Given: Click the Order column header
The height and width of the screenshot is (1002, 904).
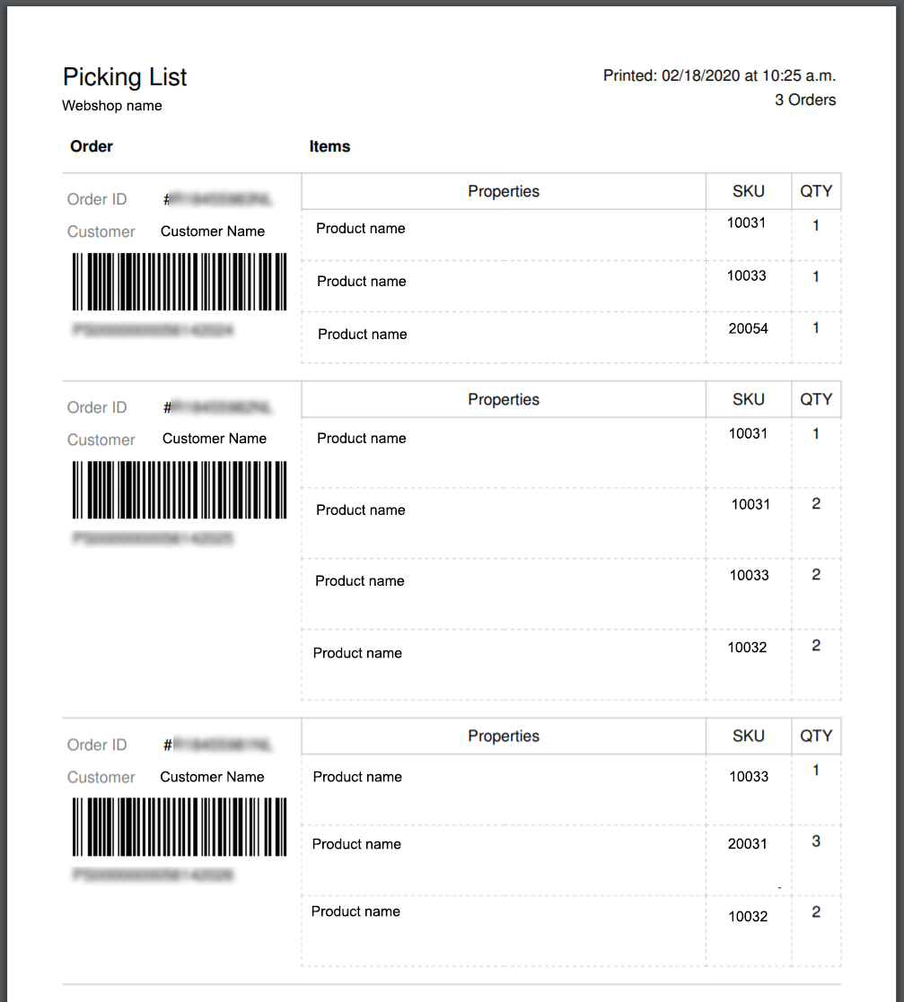Looking at the screenshot, I should (x=92, y=146).
